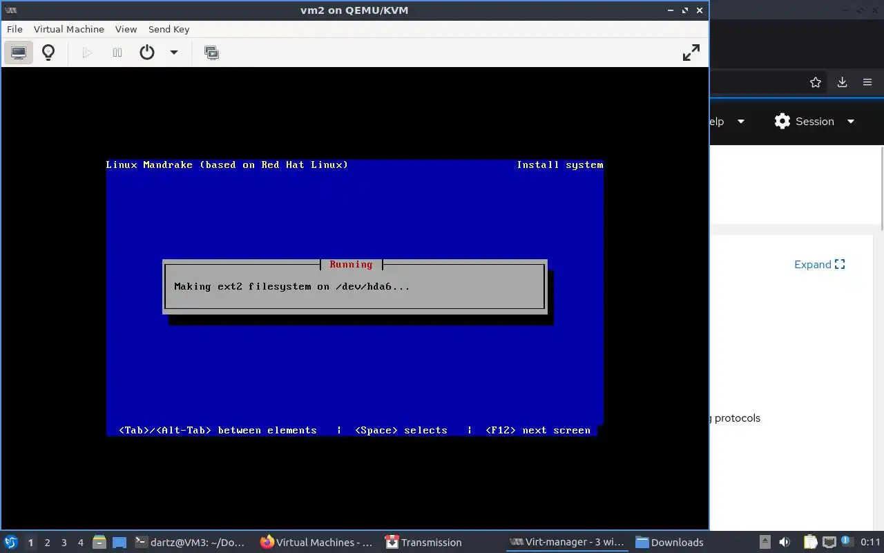
Task: Click the 'Install system' header text
Action: (560, 165)
